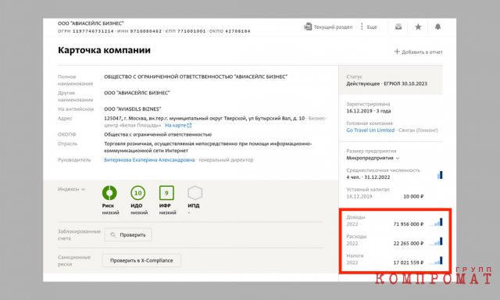The image size is (500, 300).
Task: Click registration date 16.12.2019
Action: point(359,111)
